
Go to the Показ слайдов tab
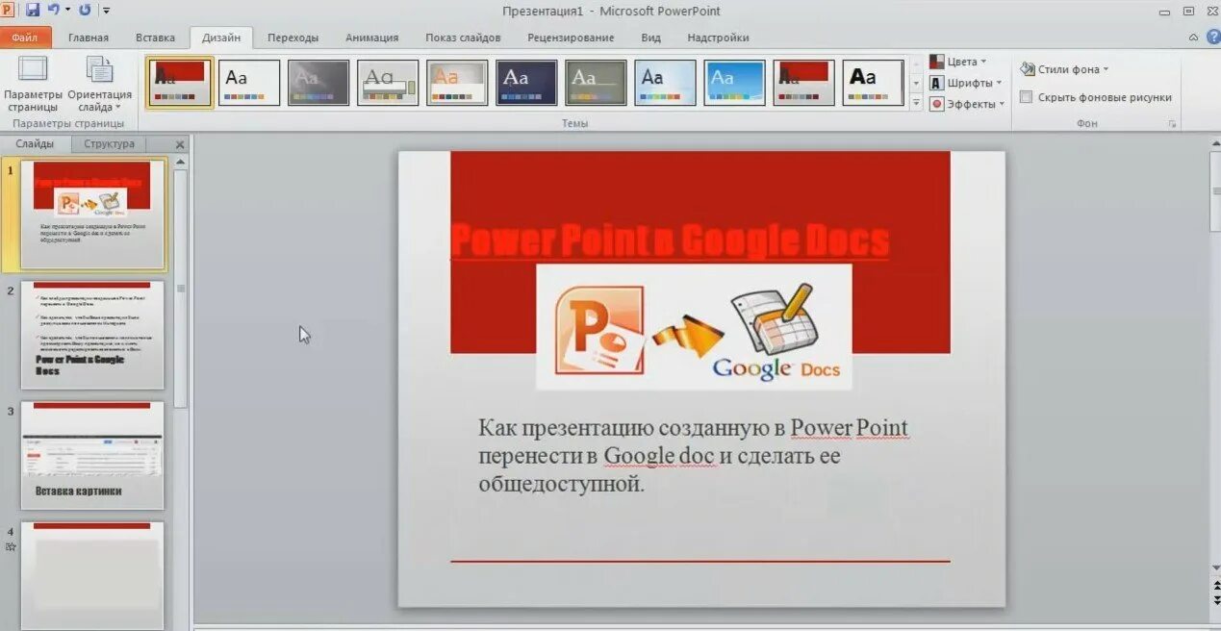463,38
